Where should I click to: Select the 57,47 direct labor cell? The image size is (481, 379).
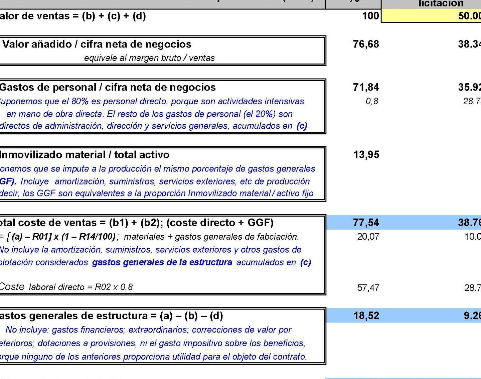(368, 288)
